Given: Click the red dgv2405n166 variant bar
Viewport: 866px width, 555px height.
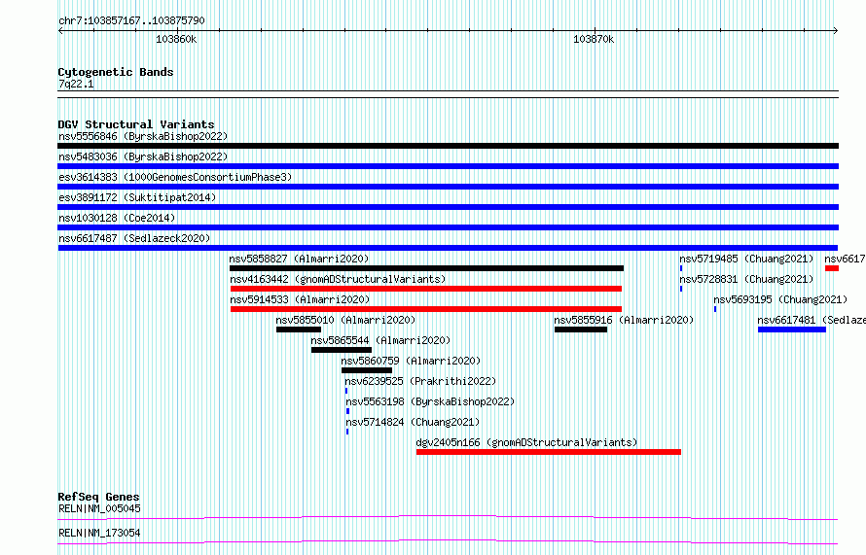Looking at the screenshot, I should 549,452.
